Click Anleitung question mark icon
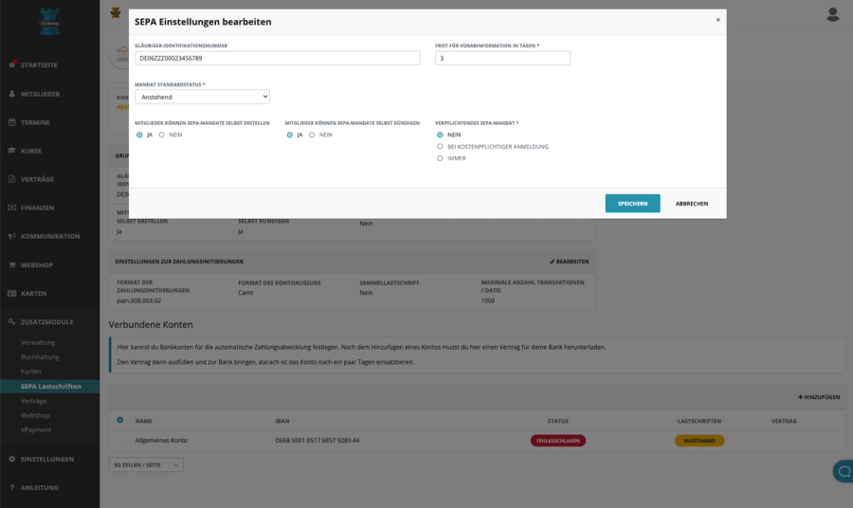Image resolution: width=853 pixels, height=508 pixels. (x=12, y=487)
